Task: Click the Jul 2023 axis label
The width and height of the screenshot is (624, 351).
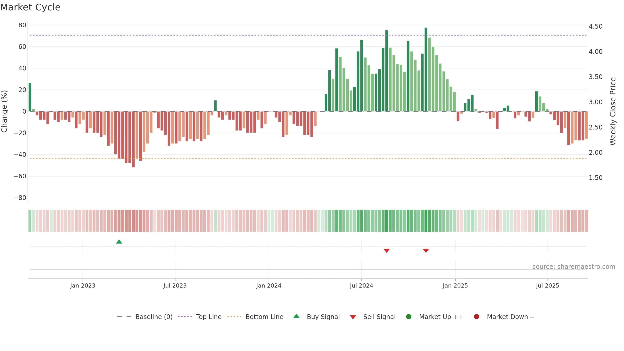Action: tap(175, 285)
